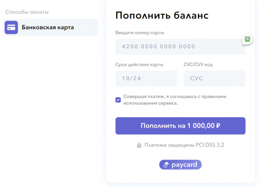Image resolution: width=261 pixels, height=187 pixels.
Task: Click the Пополнить баланс heading
Action: coord(162,16)
